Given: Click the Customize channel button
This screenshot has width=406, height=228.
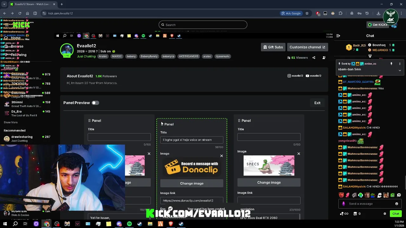Looking at the screenshot, I should click(307, 47).
